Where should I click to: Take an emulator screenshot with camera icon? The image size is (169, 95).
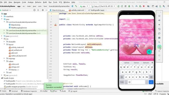[159, 38]
